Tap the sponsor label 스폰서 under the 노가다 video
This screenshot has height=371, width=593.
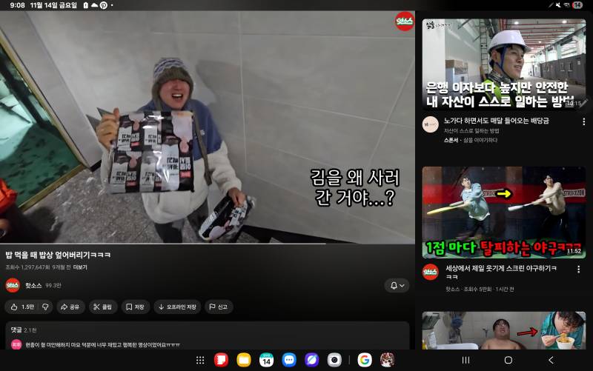[x=451, y=140]
